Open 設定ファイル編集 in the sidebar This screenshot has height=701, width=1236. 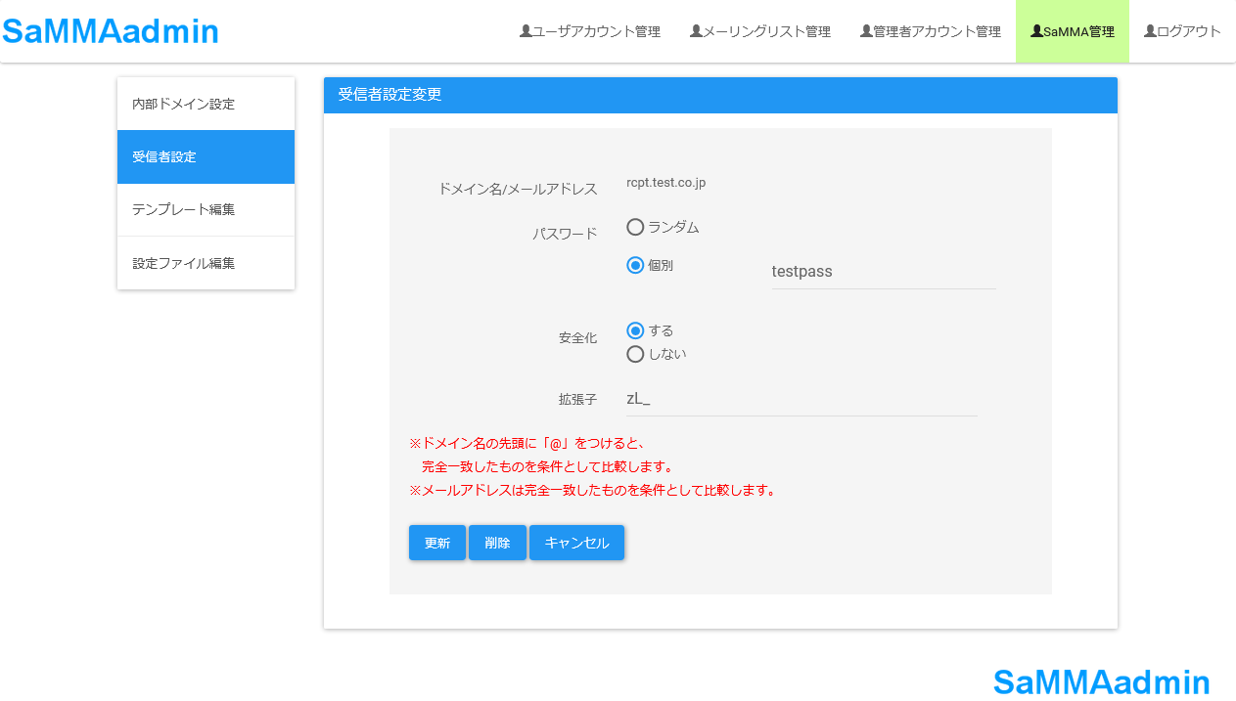click(x=206, y=263)
